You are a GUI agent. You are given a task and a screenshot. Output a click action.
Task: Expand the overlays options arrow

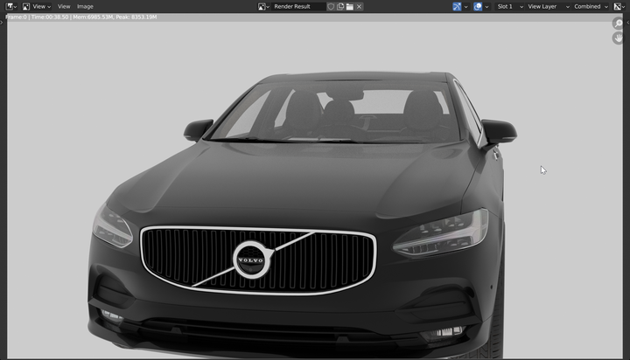(x=486, y=6)
